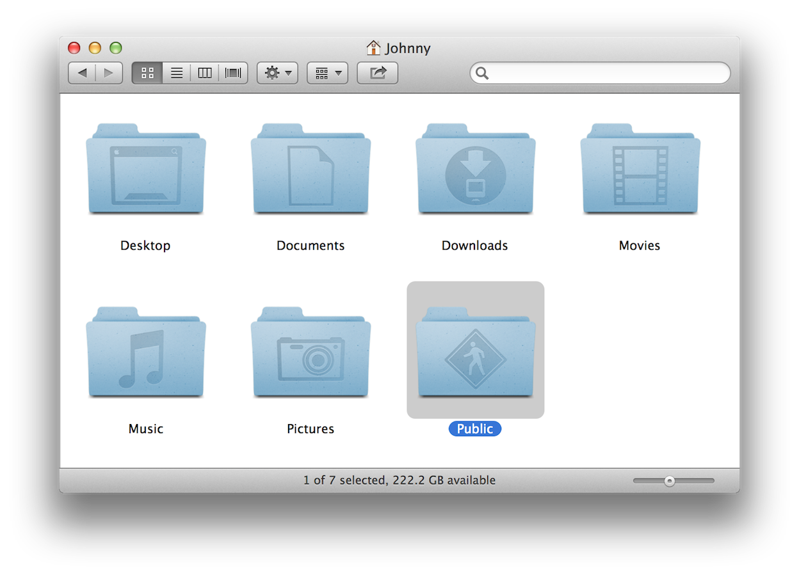Click the magnifying glass search icon
Screen dimensions: 799x575
point(482,74)
